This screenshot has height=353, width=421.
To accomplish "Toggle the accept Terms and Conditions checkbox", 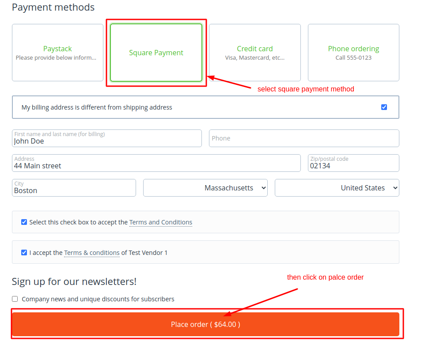I will tap(24, 222).
